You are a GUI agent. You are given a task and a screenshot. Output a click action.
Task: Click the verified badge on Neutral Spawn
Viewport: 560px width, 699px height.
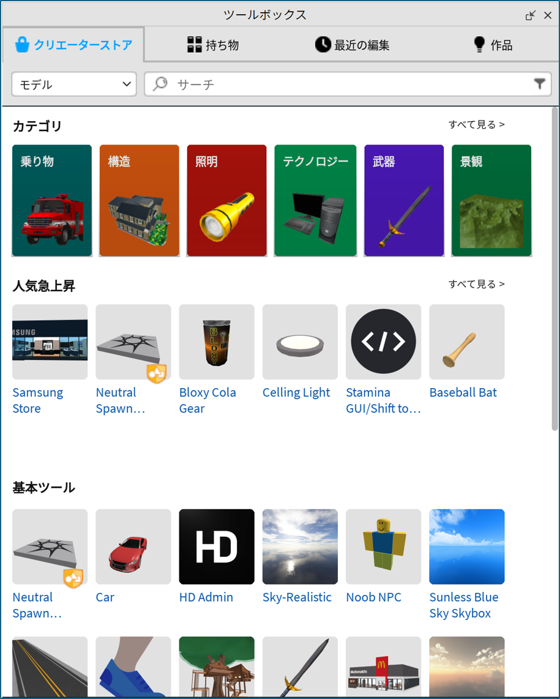(157, 373)
